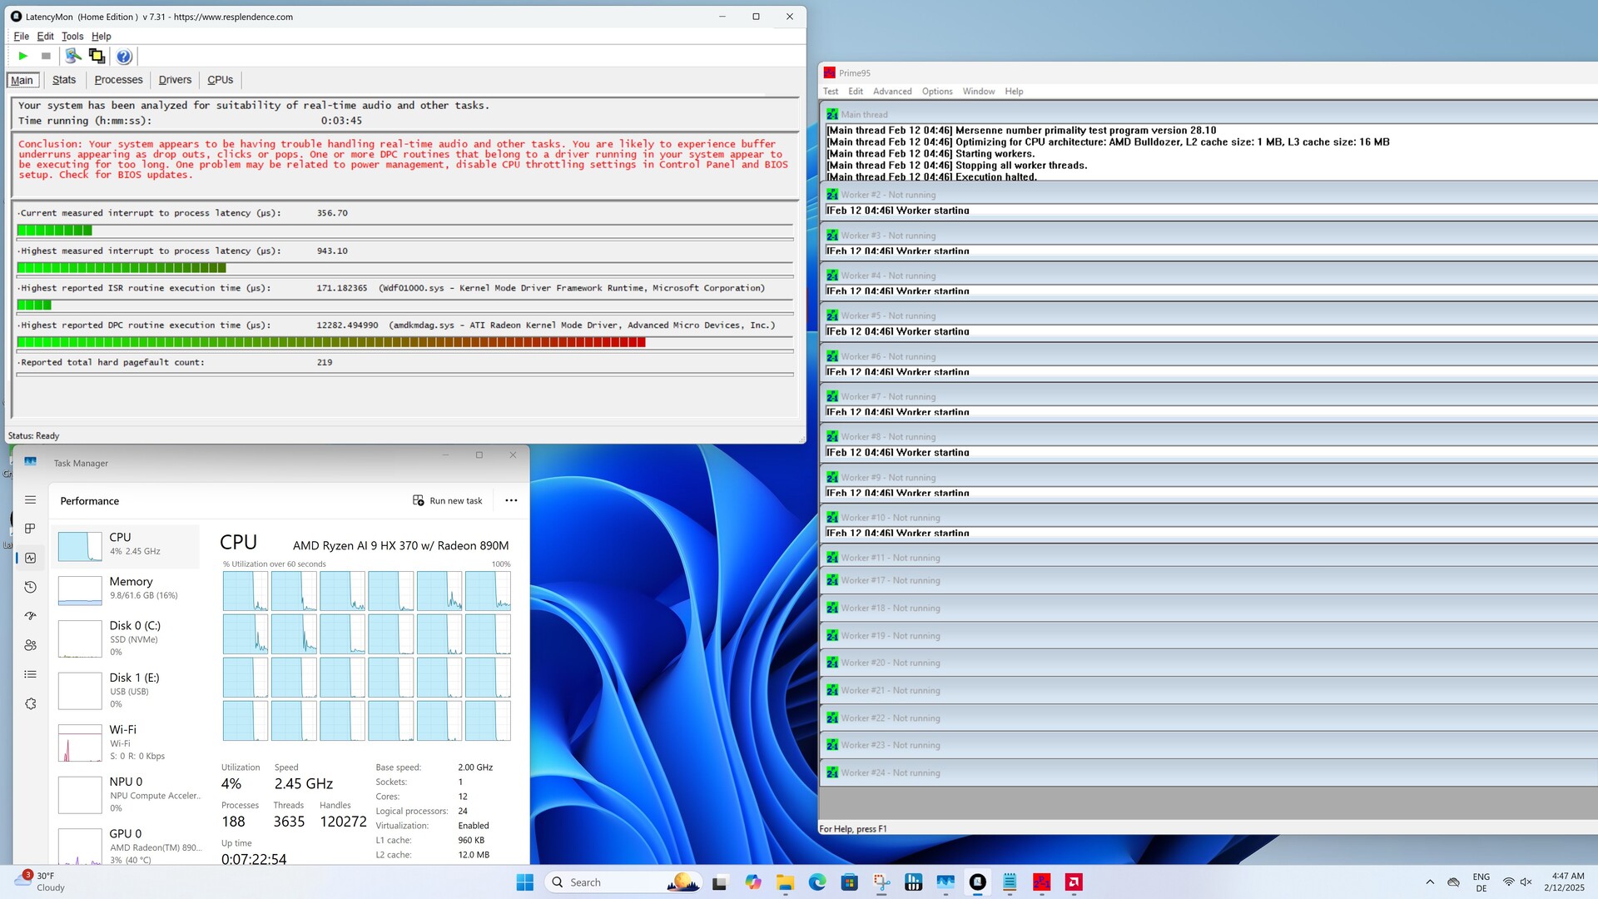1598x899 pixels.
Task: Open the Users page in the Task Manager sidebar
Action: tap(31, 645)
